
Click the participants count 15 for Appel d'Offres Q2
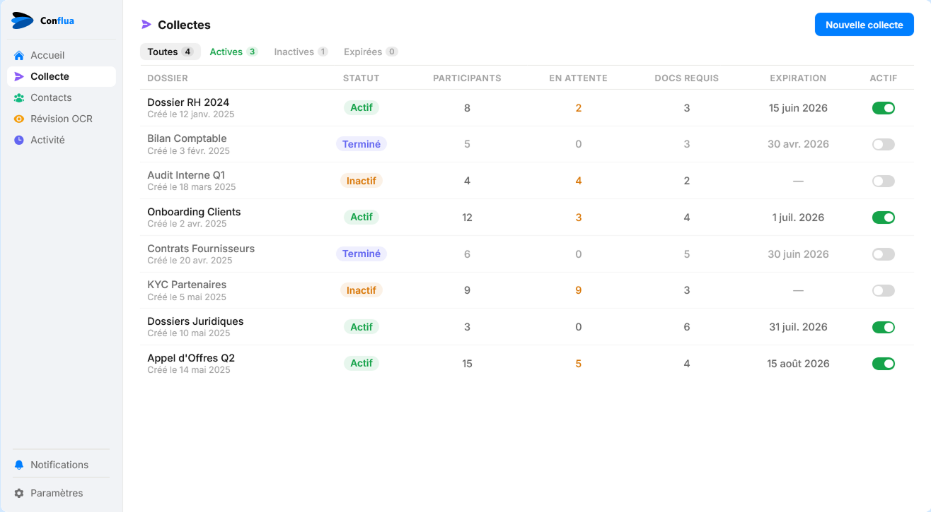pyautogui.click(x=467, y=364)
